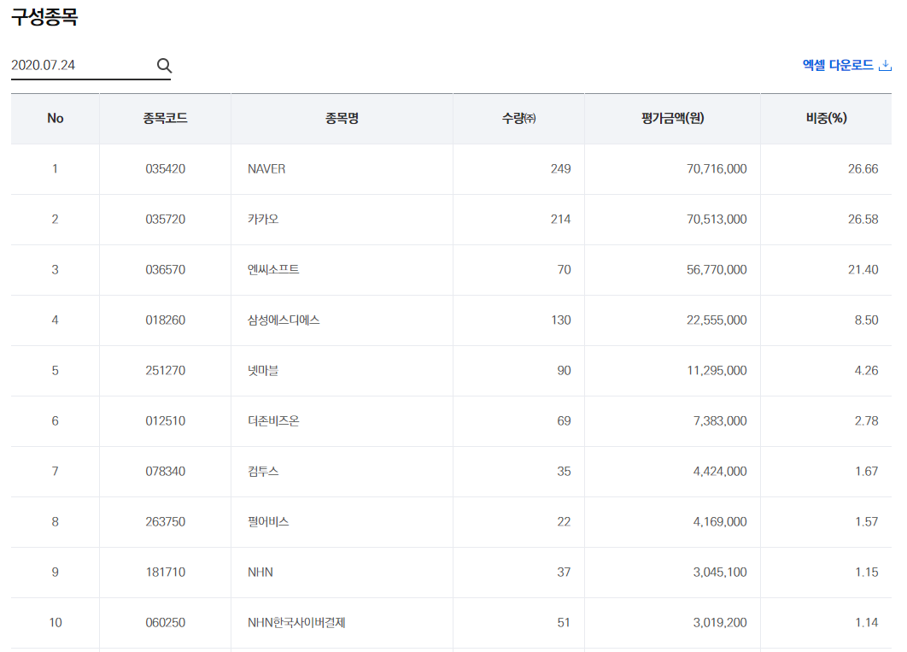
Task: Click weight value 1.57
Action: click(867, 521)
